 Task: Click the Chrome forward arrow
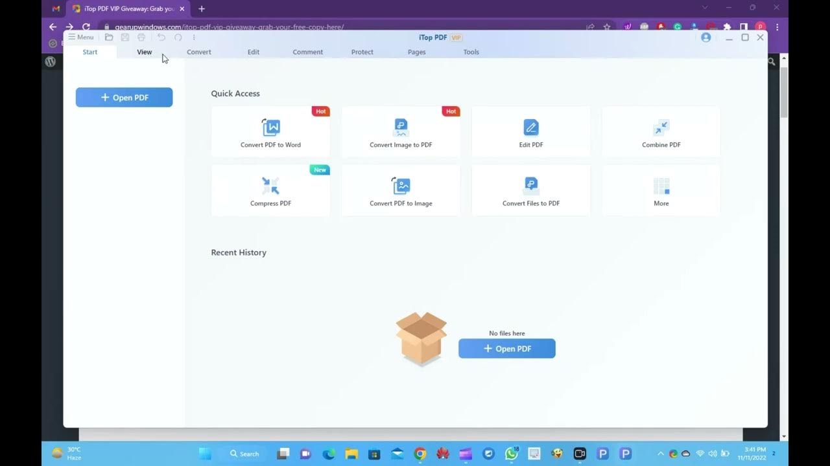point(69,27)
